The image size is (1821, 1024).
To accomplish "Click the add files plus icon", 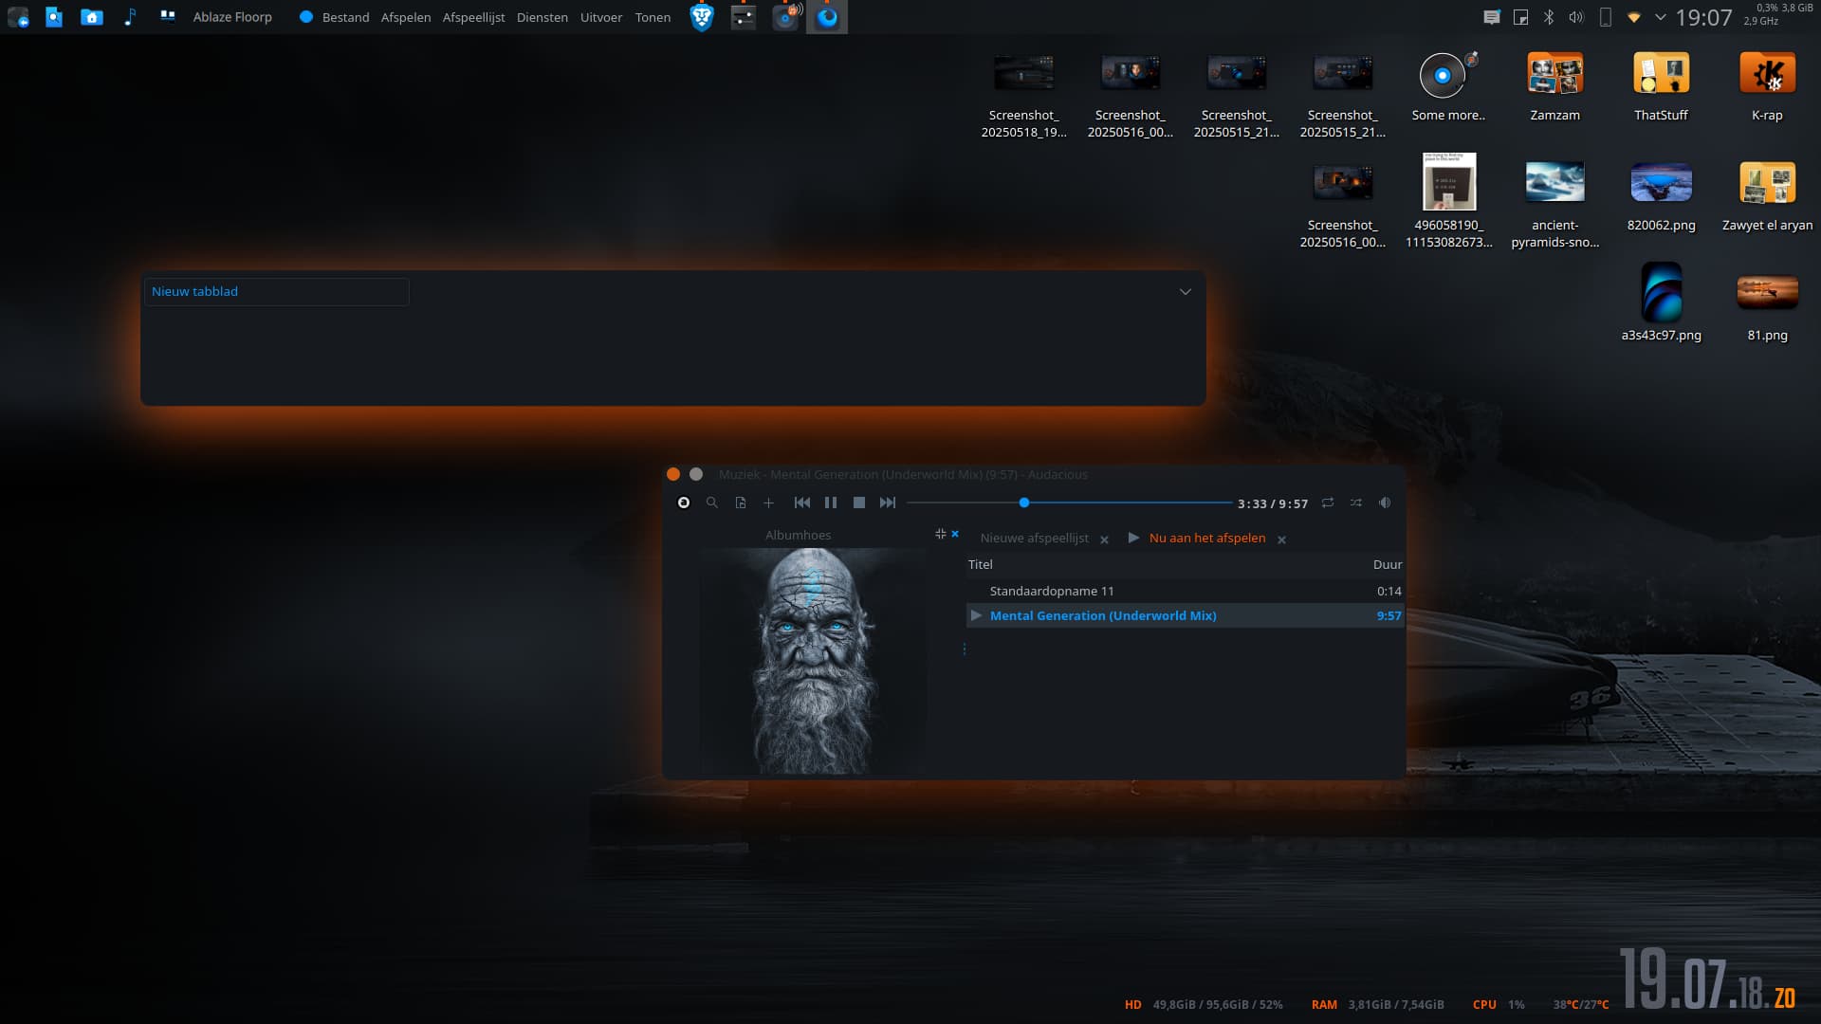I will (768, 503).
